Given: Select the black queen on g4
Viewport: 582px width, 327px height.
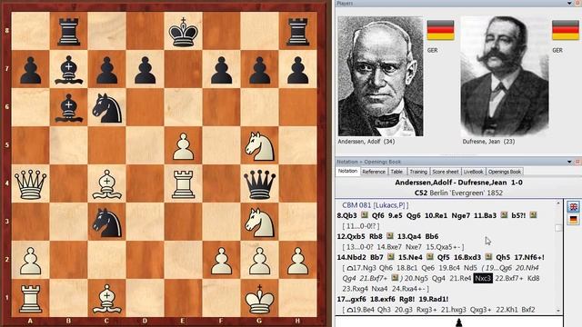Looking at the screenshot, I should [x=260, y=184].
